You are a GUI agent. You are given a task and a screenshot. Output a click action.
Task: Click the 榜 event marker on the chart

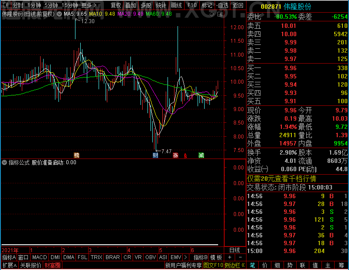(x=76, y=155)
